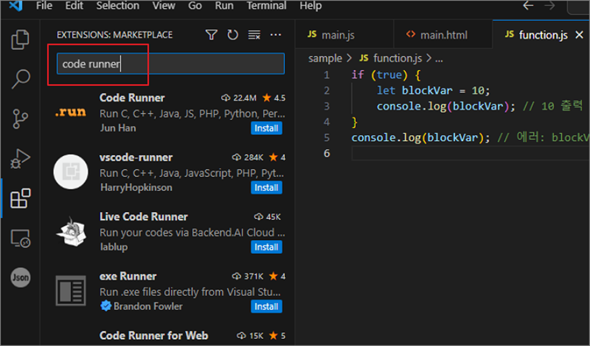Viewport: 590px width, 346px height.
Task: Open the Json activity bar icon
Action: tap(20, 277)
